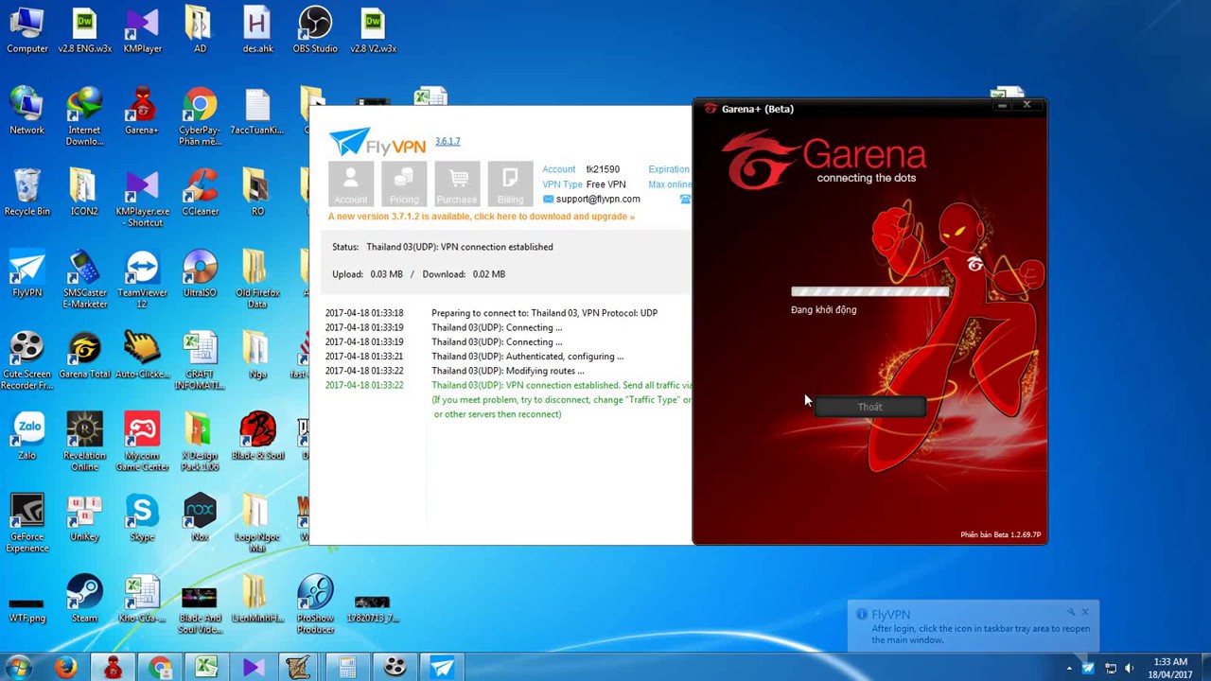This screenshot has width=1211, height=681.
Task: Show hidden tray icons arrow
Action: click(1069, 669)
